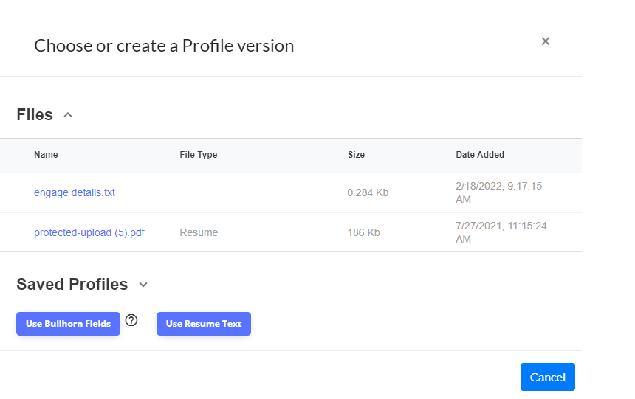This screenshot has width=635, height=399.
Task: Click the Use Resume Text button
Action: 204,324
